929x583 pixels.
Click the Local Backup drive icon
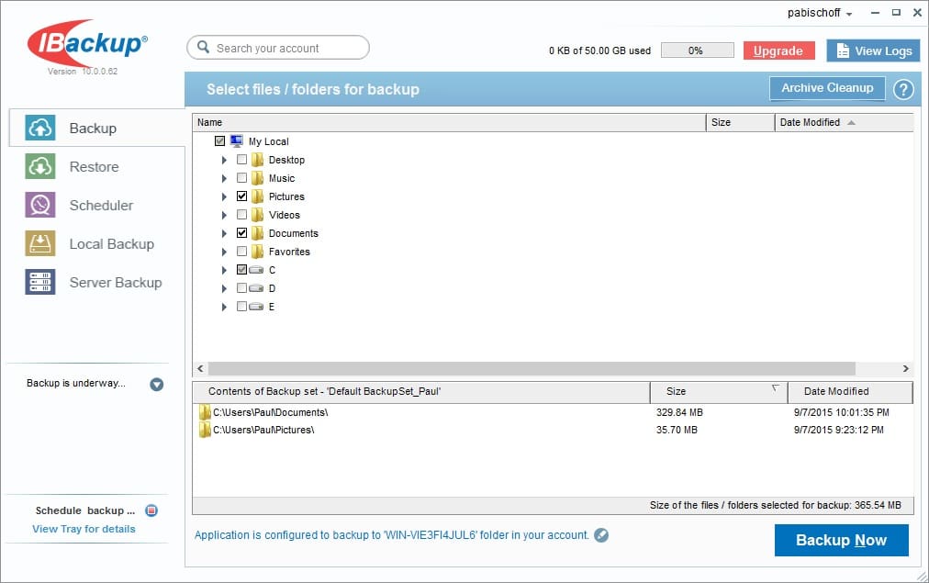[40, 244]
